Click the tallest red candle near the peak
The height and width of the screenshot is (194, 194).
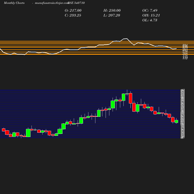[130, 98]
